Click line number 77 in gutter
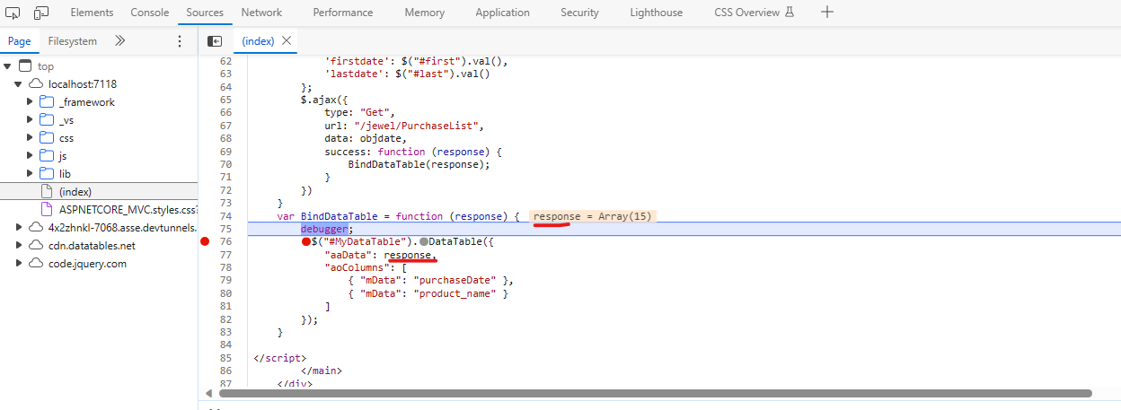This screenshot has height=410, width=1121. coord(225,255)
